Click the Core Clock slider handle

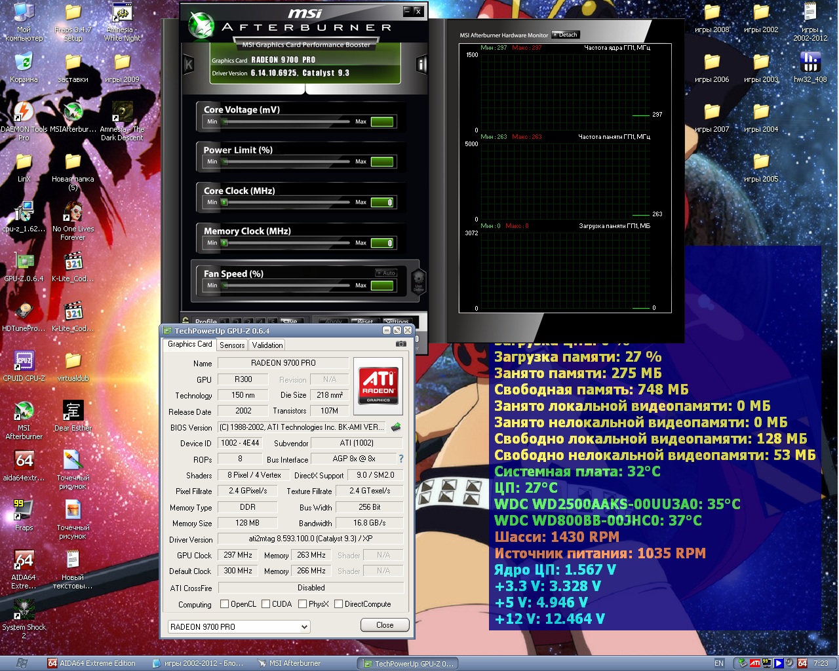[224, 202]
